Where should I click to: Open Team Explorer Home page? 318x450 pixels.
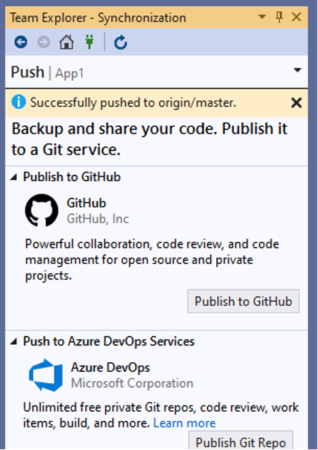pos(66,42)
